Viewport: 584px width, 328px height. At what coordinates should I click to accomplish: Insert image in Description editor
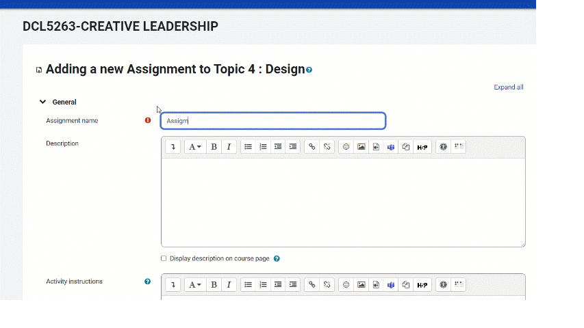(361, 147)
